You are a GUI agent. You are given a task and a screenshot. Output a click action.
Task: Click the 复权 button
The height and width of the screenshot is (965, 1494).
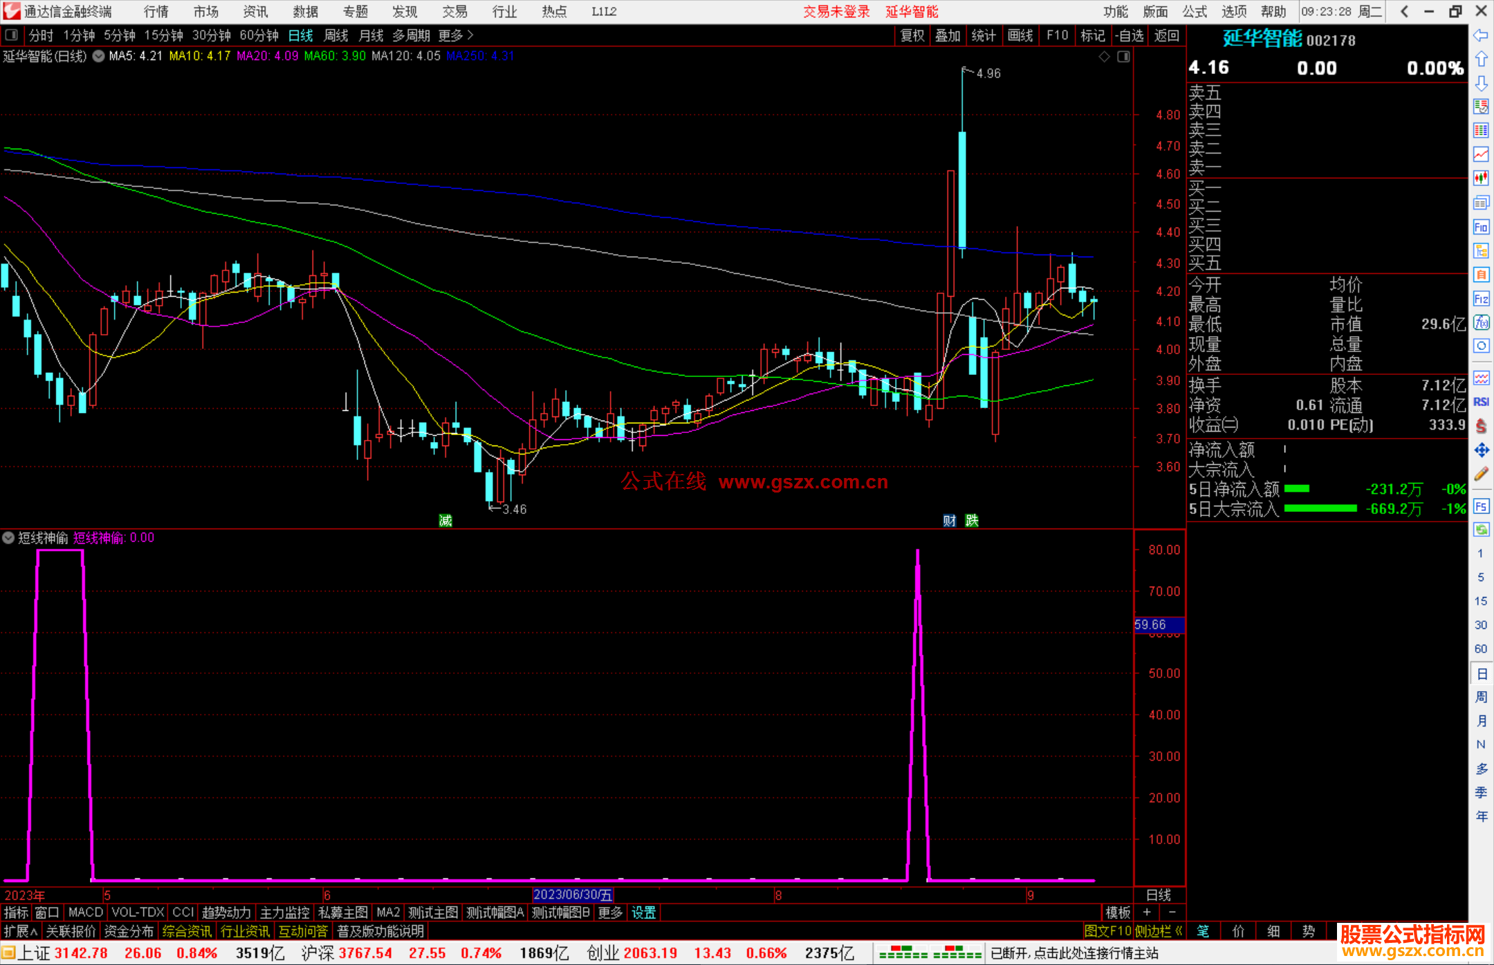pyautogui.click(x=912, y=35)
